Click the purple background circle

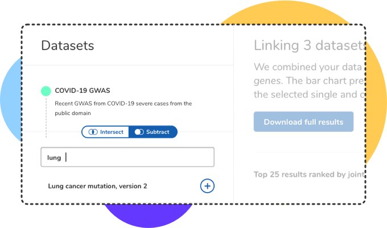(148, 215)
